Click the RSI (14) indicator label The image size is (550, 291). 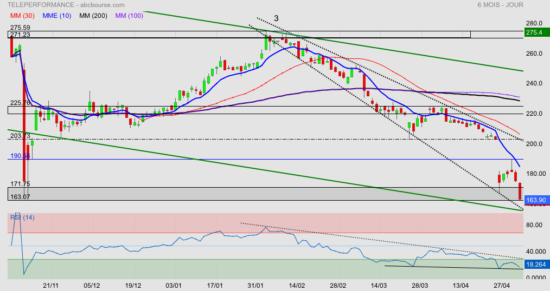coord(22,217)
